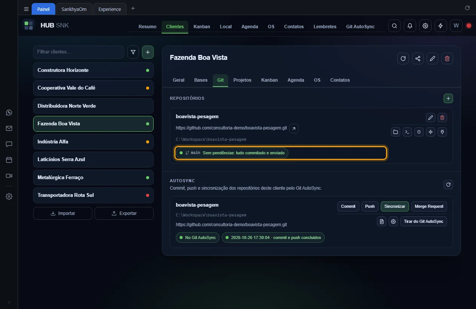
Task: Add a new tab with the plus icon
Action: click(133, 9)
